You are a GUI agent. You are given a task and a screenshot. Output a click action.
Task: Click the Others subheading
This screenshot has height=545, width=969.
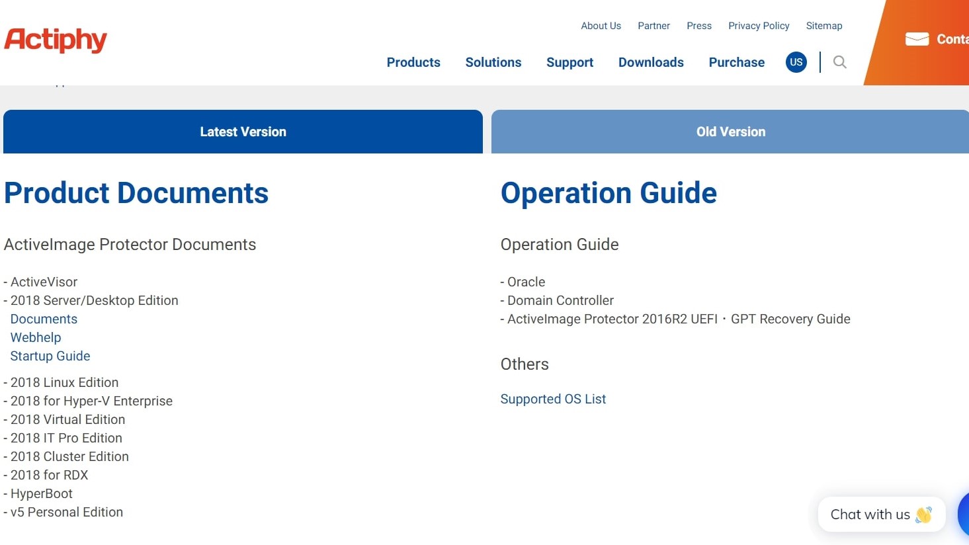(525, 364)
